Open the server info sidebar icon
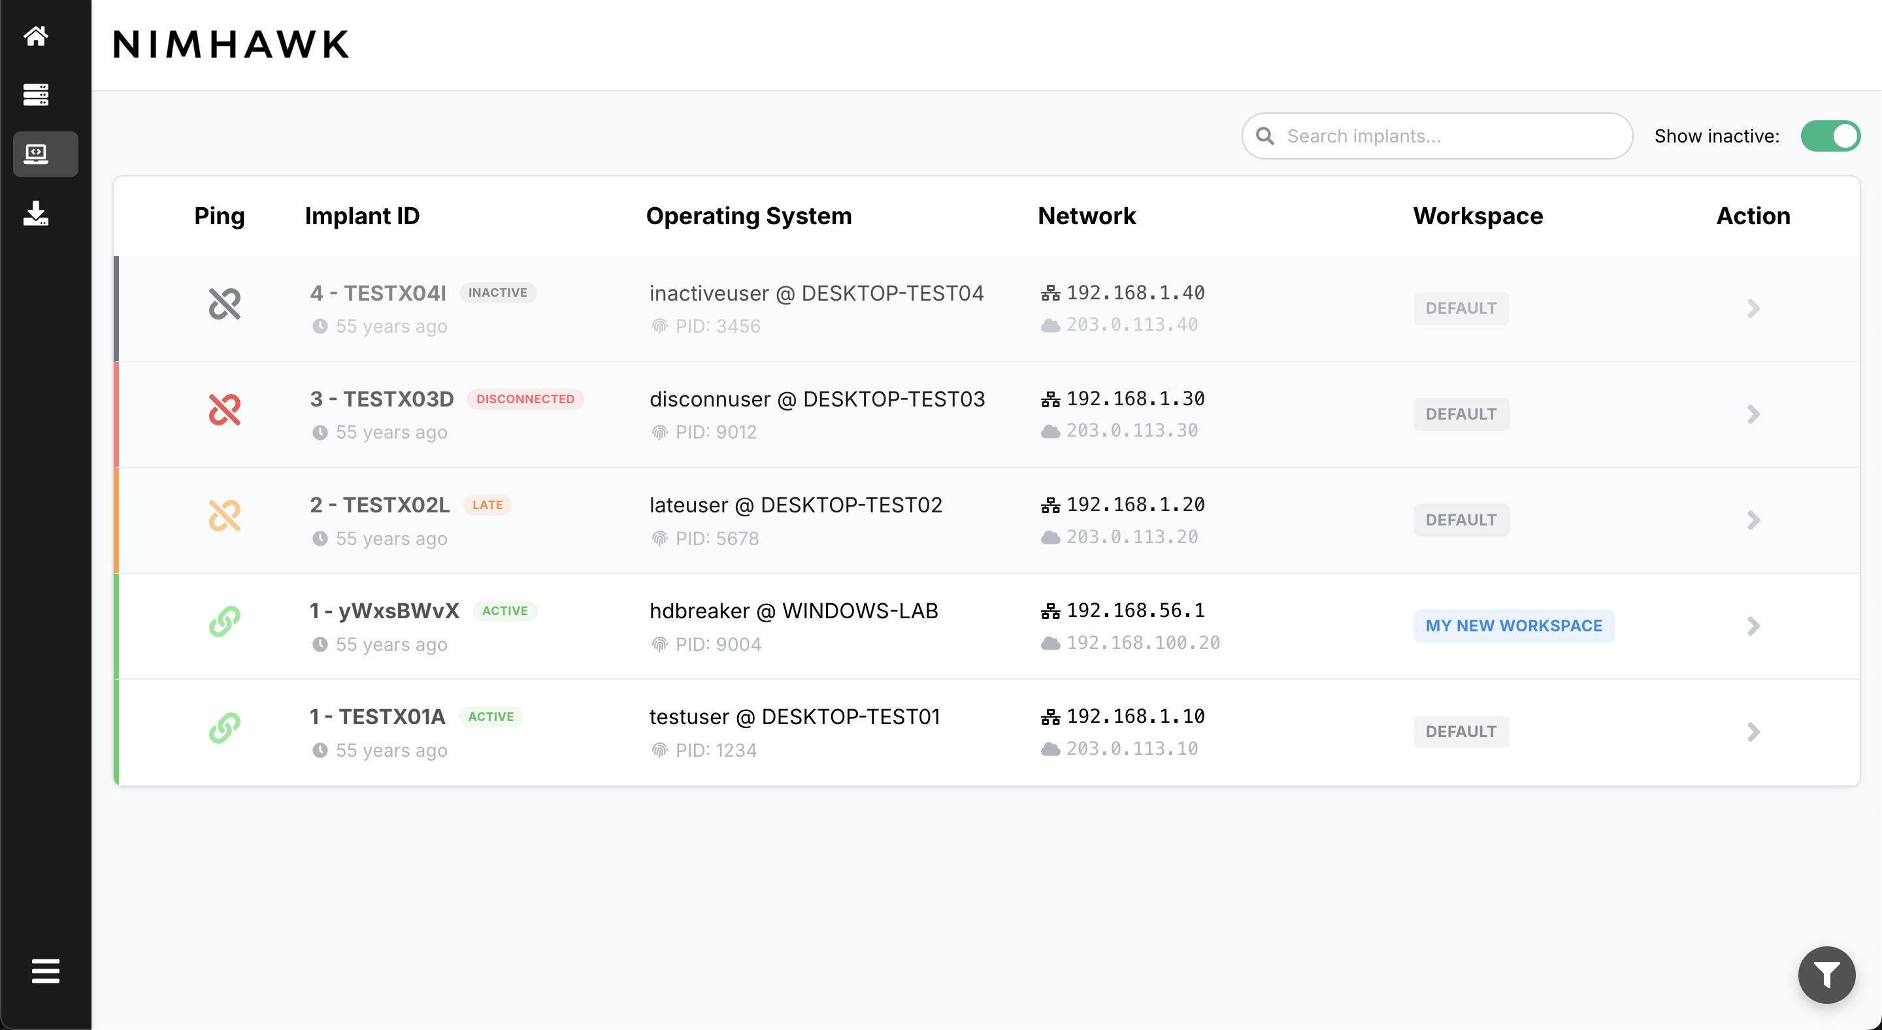1882x1030 pixels. (36, 94)
